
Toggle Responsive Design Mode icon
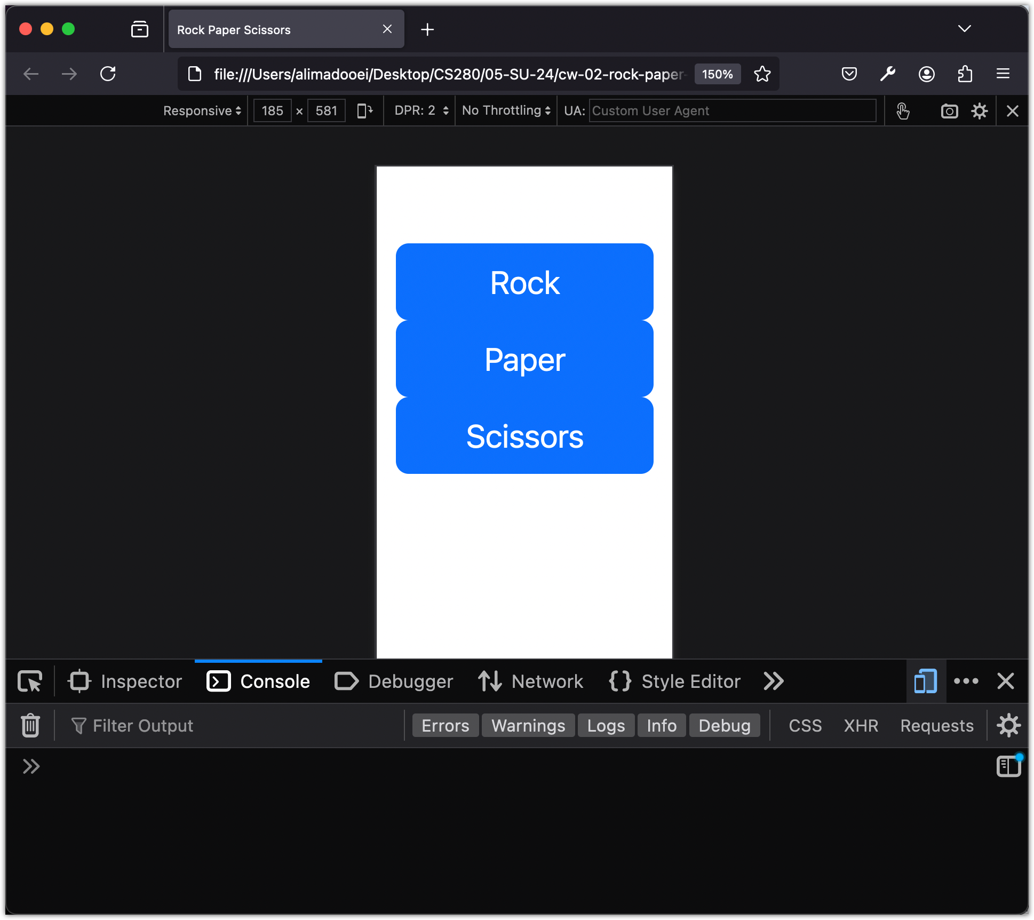tap(926, 681)
